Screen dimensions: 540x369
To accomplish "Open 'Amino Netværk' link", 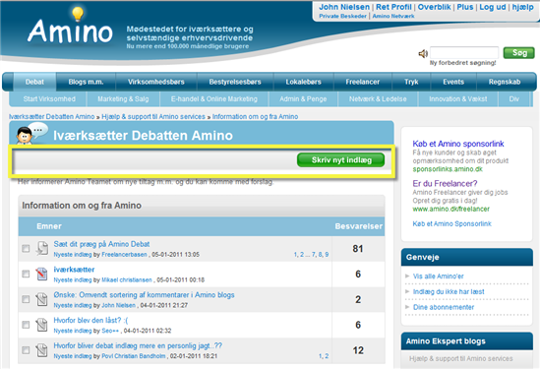I will pyautogui.click(x=393, y=16).
